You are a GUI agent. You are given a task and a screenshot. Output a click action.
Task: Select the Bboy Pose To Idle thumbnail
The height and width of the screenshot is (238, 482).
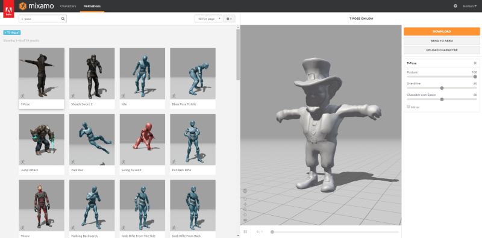(x=193, y=74)
